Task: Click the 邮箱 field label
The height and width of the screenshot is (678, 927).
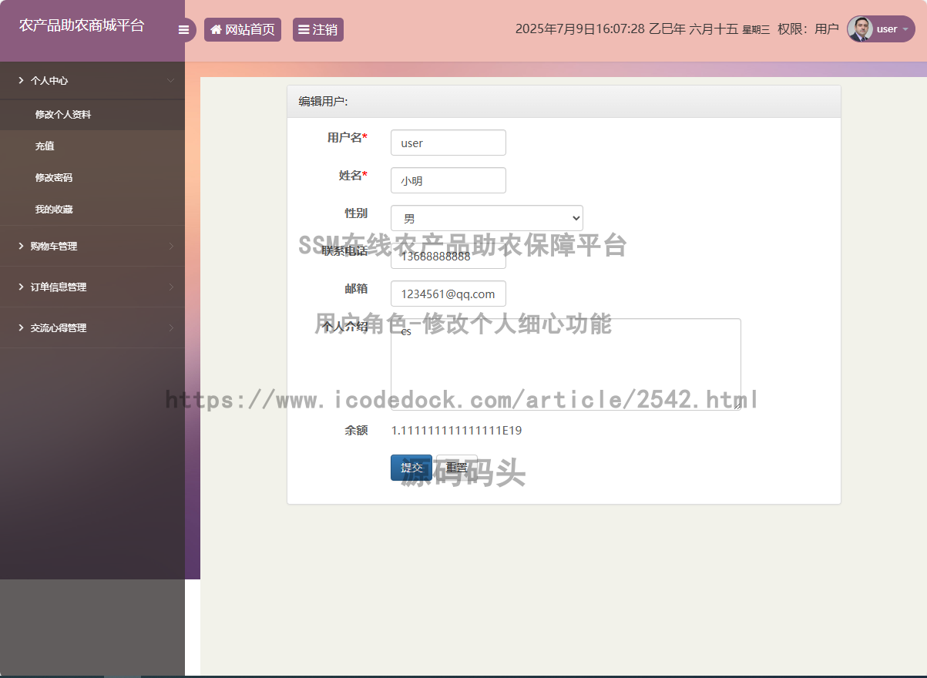Action: pos(356,289)
